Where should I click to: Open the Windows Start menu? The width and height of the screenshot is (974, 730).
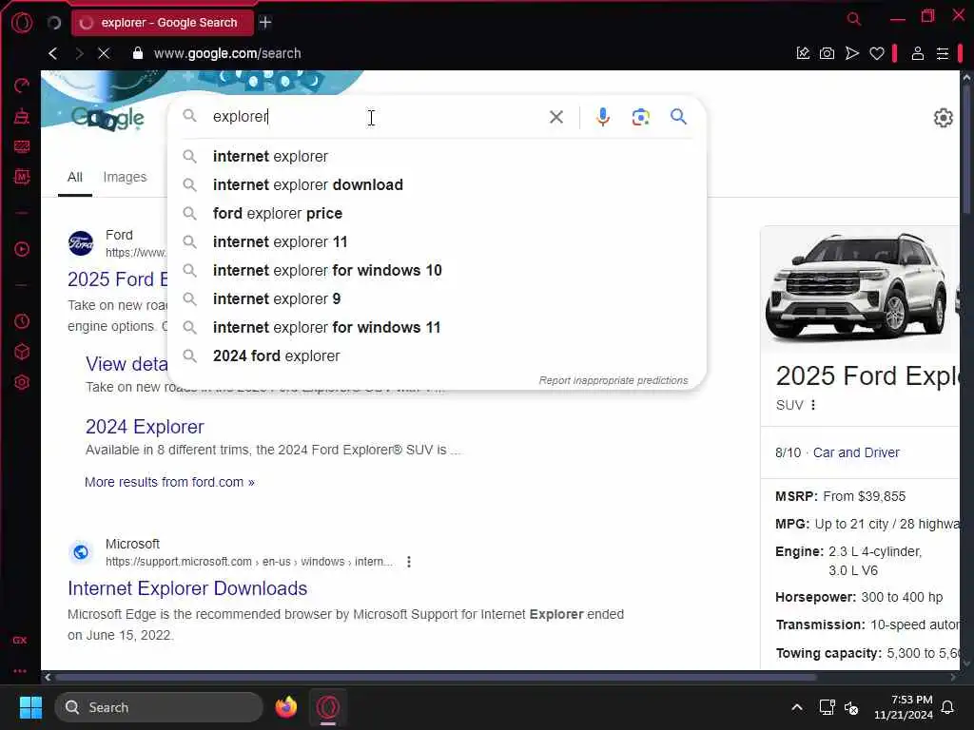[x=30, y=707]
